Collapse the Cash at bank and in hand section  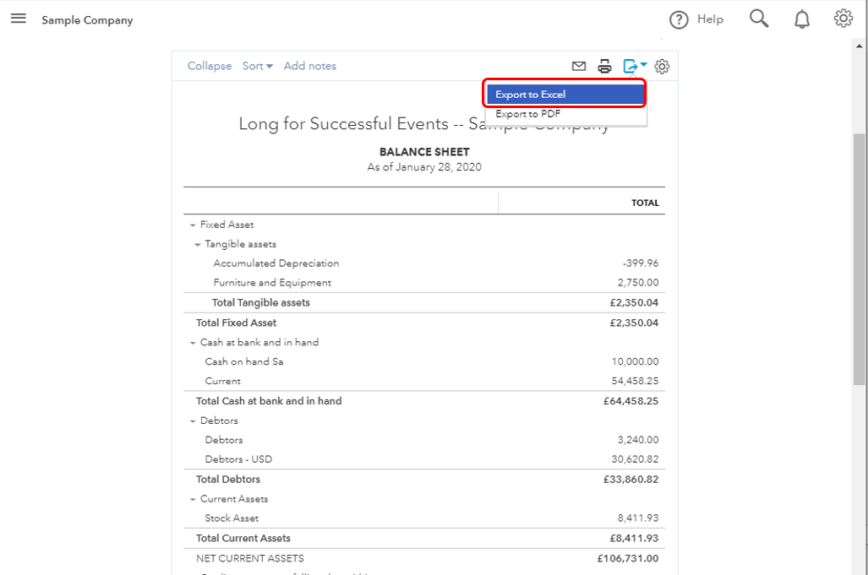point(193,343)
